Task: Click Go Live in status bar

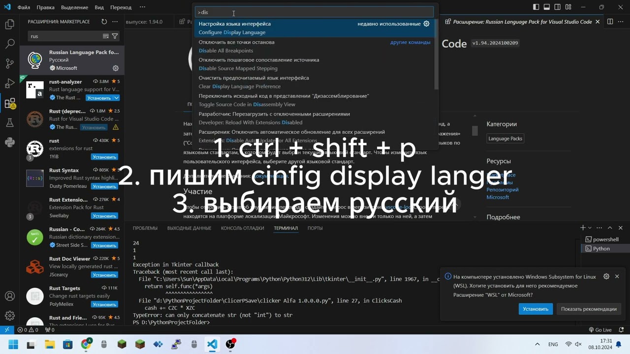Action: [x=600, y=330]
